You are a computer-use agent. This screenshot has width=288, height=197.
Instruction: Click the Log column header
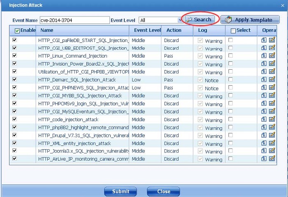pos(202,30)
